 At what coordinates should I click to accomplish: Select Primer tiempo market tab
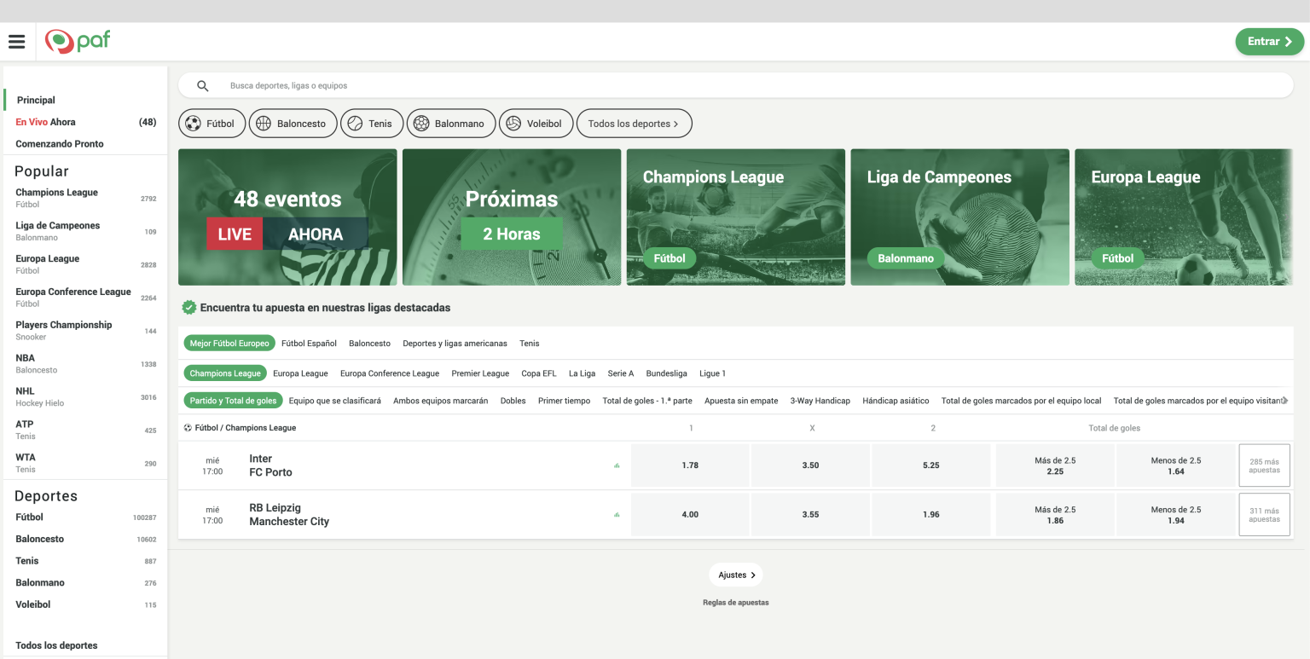[564, 401]
